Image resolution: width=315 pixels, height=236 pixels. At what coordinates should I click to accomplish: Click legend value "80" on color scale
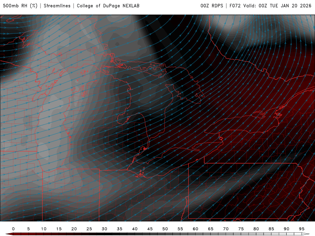(x=256, y=229)
